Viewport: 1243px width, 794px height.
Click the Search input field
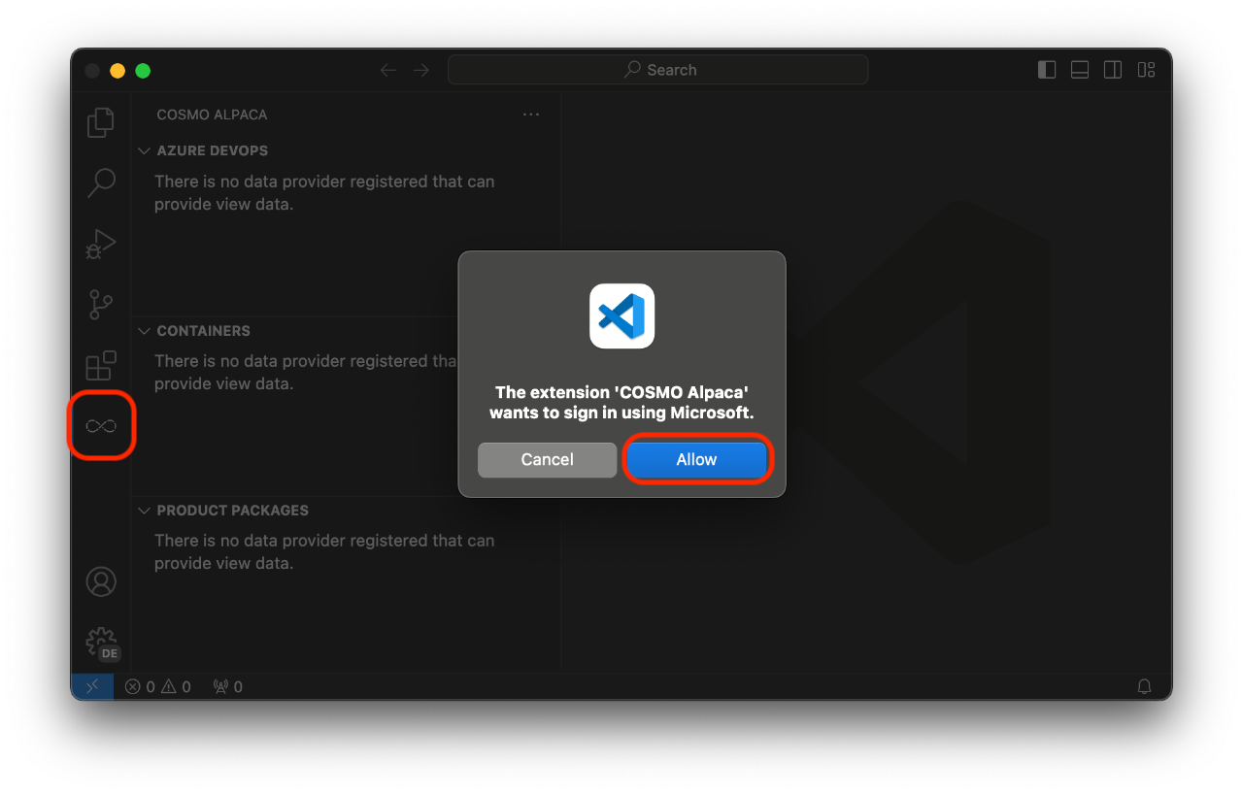click(657, 69)
